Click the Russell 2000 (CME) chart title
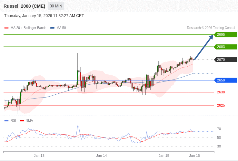238x161 pixels. click(x=25, y=6)
